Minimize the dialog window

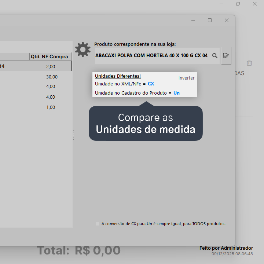pyautogui.click(x=193, y=20)
